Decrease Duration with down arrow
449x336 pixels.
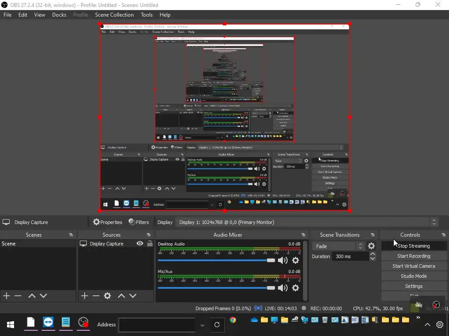click(x=373, y=259)
